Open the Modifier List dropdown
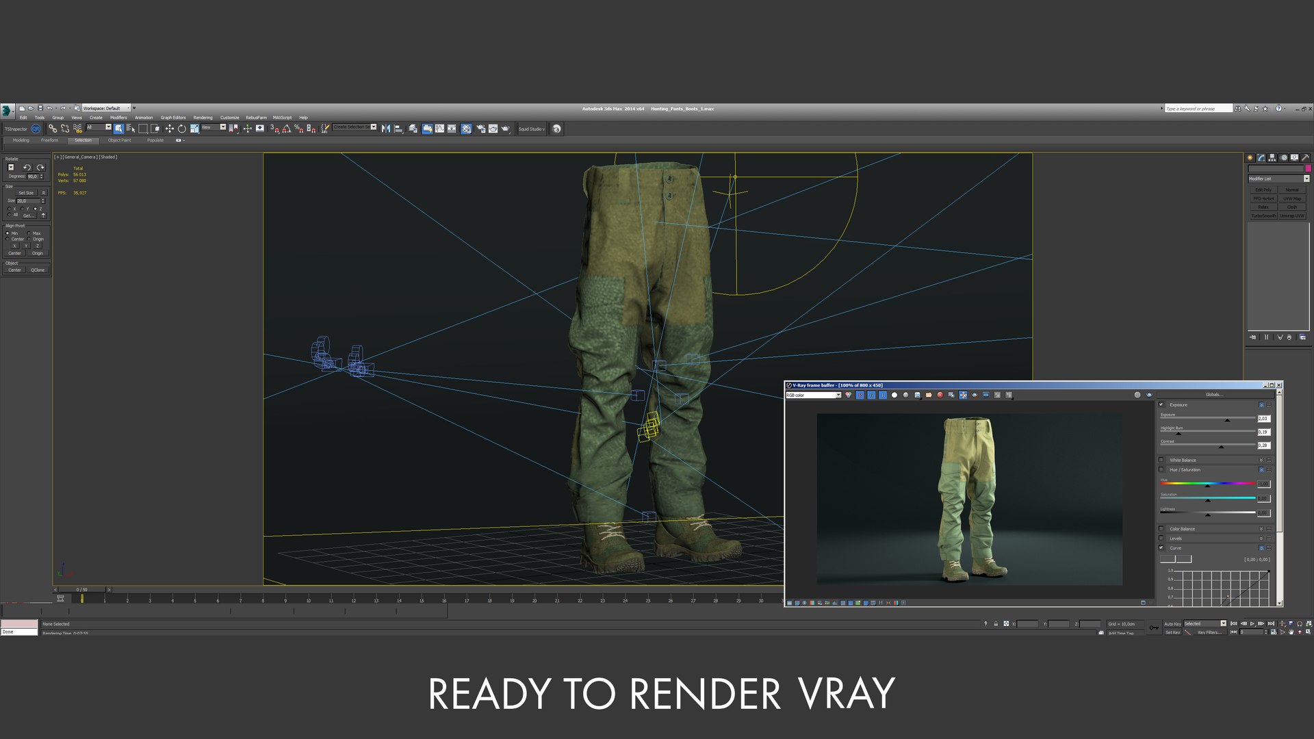Viewport: 1314px width, 739px height. coord(1278,179)
